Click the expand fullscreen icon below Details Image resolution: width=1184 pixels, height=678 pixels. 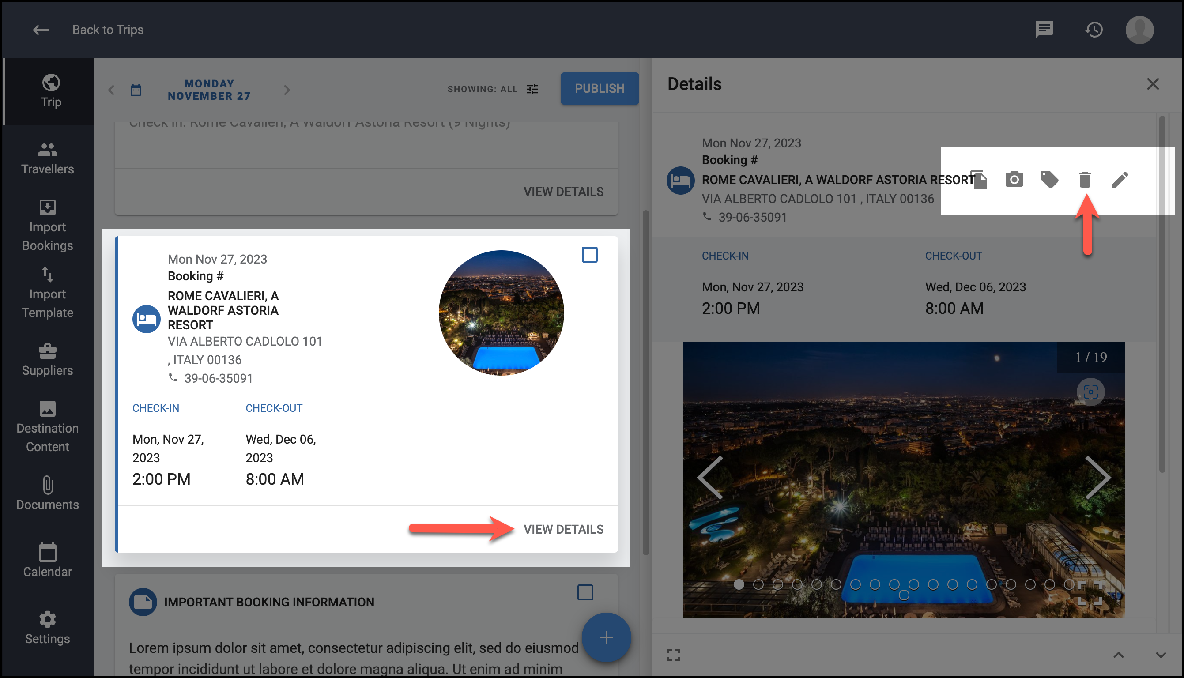click(x=673, y=655)
